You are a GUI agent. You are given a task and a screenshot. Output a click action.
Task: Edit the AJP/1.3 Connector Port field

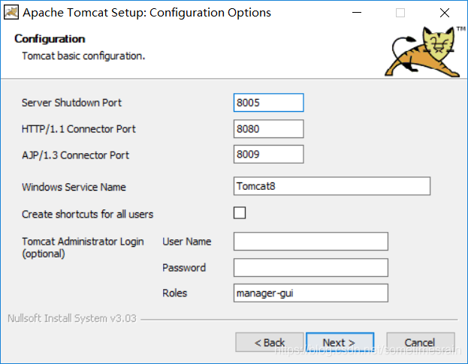268,154
